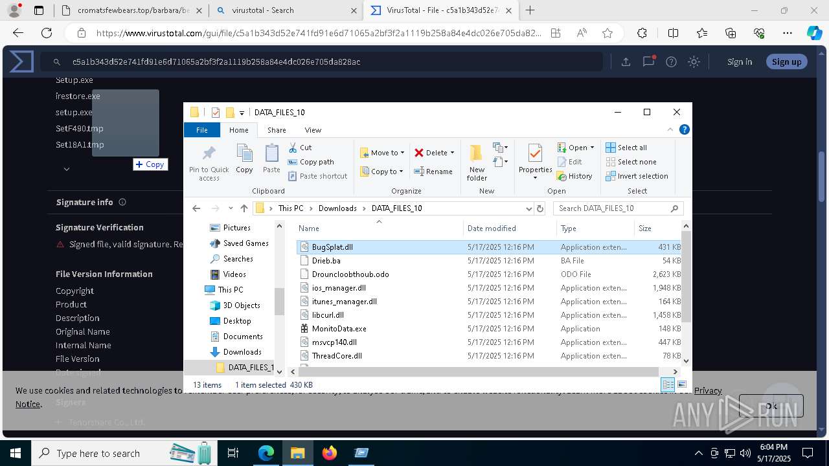Click Sign up on VirusTotal

pos(786,62)
